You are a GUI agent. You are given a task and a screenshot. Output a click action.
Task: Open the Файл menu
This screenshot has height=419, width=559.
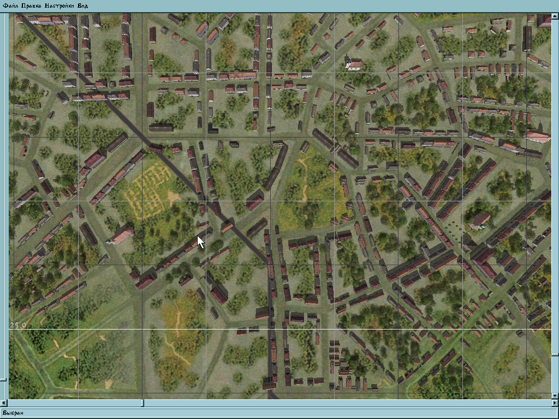[11, 5]
